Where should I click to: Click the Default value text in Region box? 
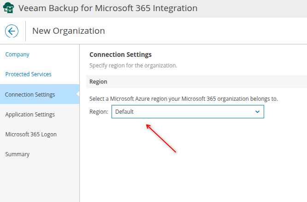[x=124, y=111]
